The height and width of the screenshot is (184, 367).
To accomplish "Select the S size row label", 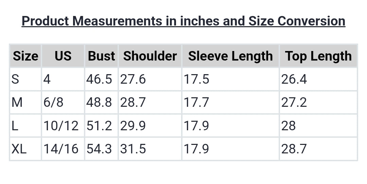I will click(x=15, y=79).
